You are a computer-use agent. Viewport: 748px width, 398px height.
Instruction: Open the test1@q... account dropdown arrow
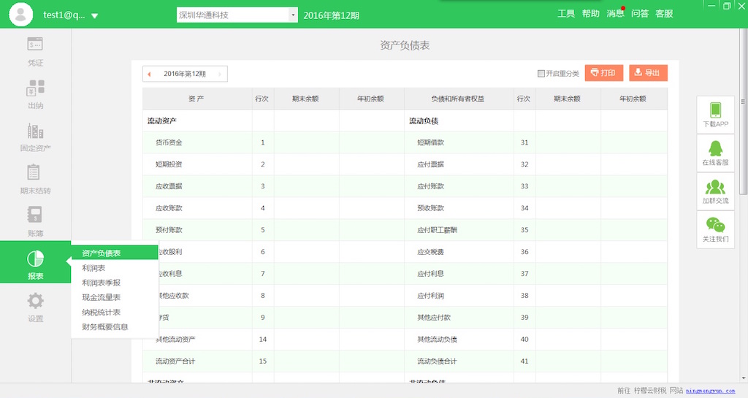click(94, 16)
